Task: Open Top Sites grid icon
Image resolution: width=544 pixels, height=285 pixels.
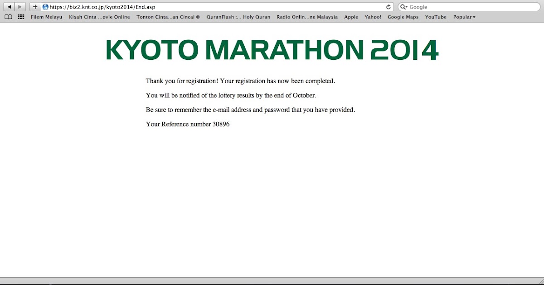Action: coord(21,17)
